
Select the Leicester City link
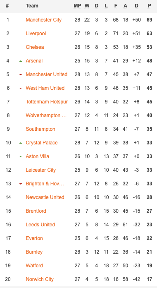click(x=41, y=170)
